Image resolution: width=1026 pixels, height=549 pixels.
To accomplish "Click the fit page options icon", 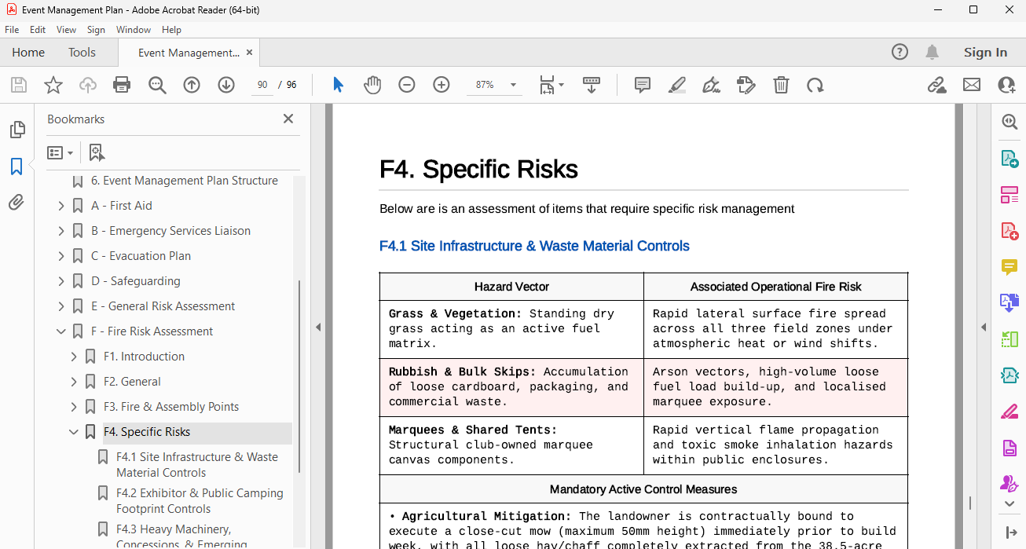I will [x=548, y=85].
